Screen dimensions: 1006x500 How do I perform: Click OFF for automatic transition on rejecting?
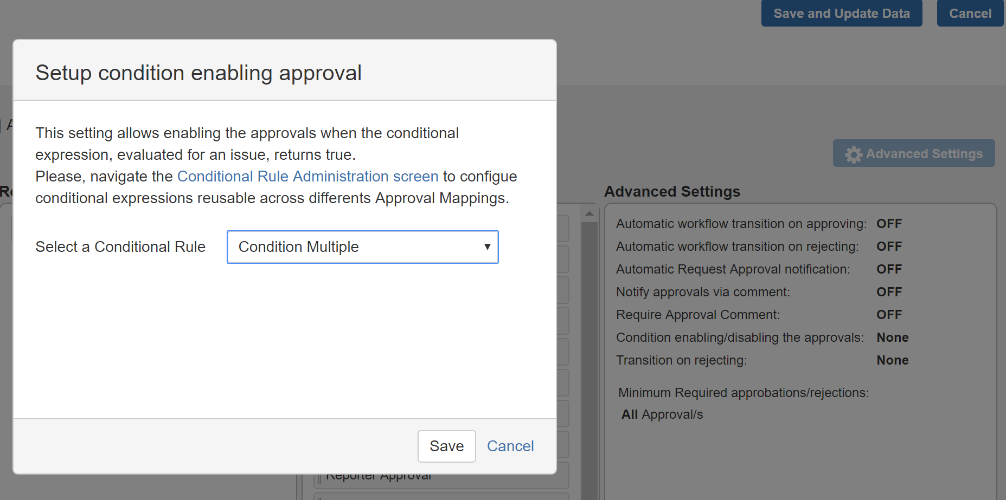point(889,246)
